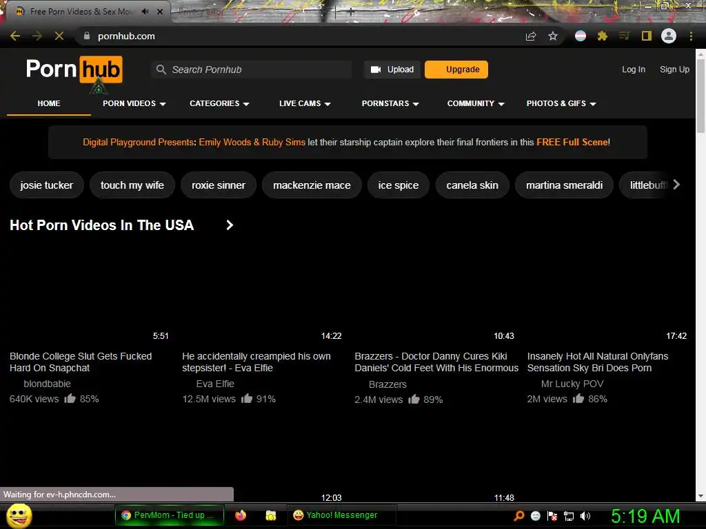The image size is (706, 529).
Task: Open the network tray icon
Action: point(569,516)
